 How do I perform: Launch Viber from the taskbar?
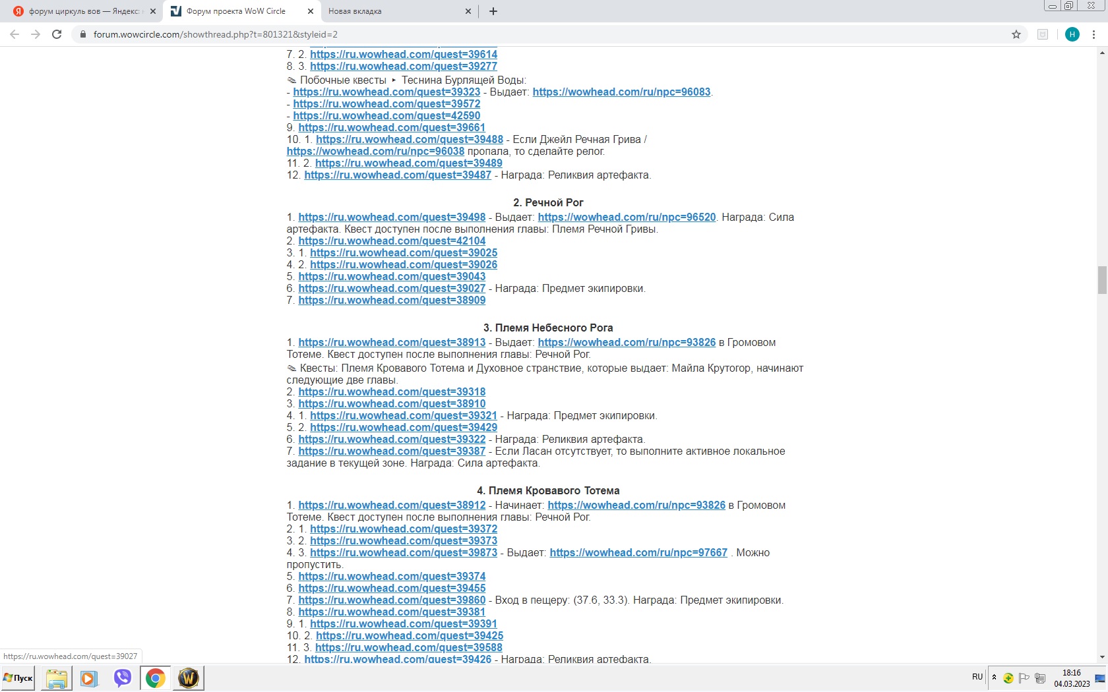click(x=122, y=678)
